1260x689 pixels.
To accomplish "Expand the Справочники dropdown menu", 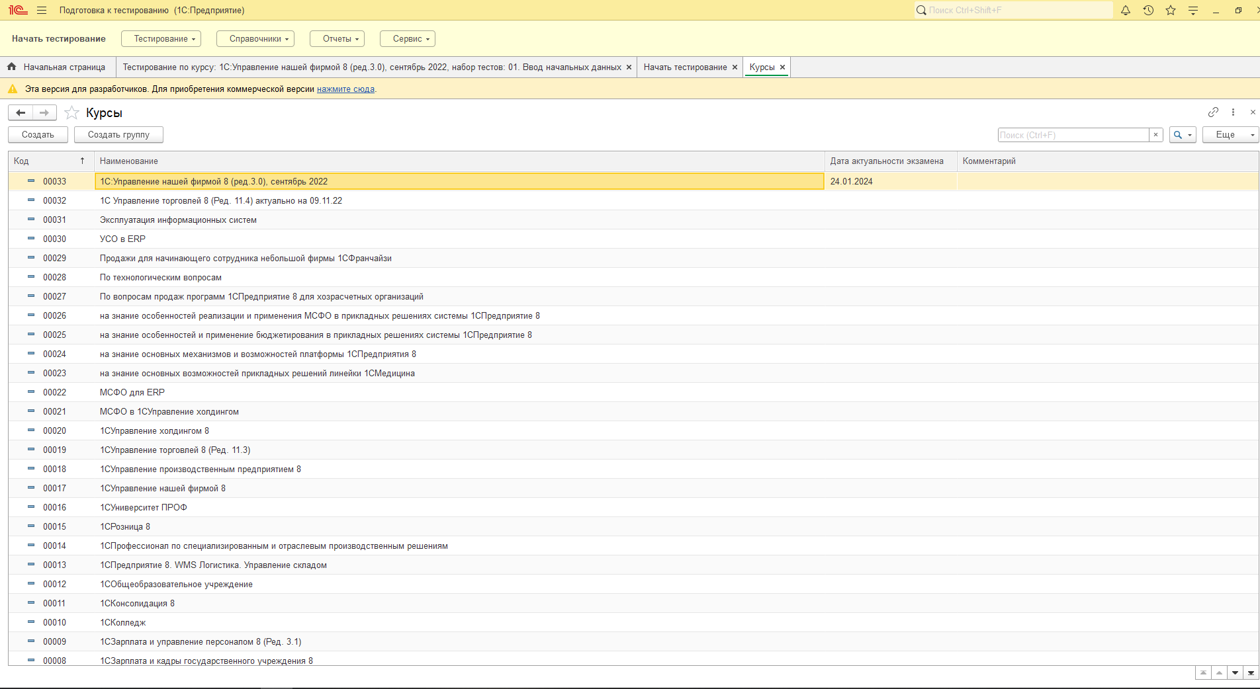I will [x=255, y=39].
